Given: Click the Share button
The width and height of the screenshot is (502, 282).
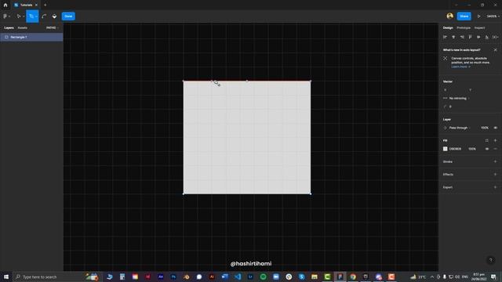Looking at the screenshot, I should [464, 16].
